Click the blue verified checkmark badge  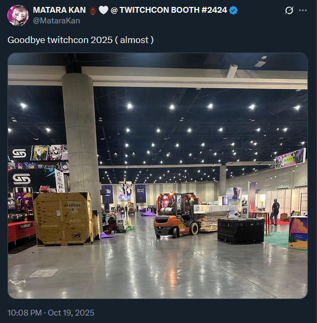tap(233, 10)
